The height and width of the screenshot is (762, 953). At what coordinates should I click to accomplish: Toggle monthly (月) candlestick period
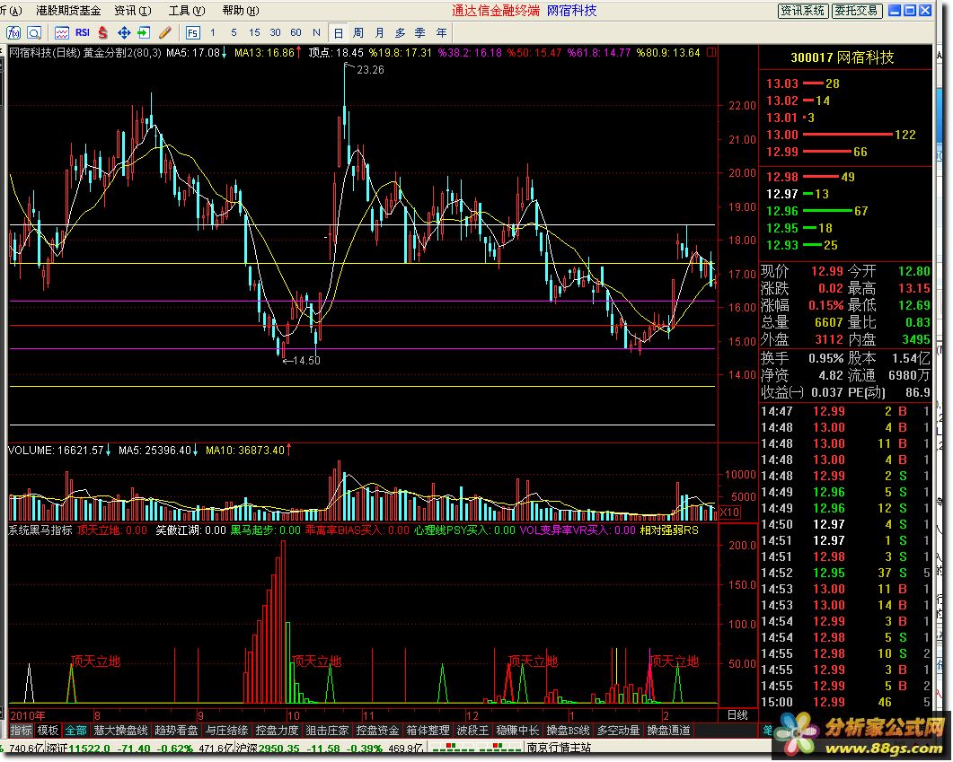tap(379, 33)
